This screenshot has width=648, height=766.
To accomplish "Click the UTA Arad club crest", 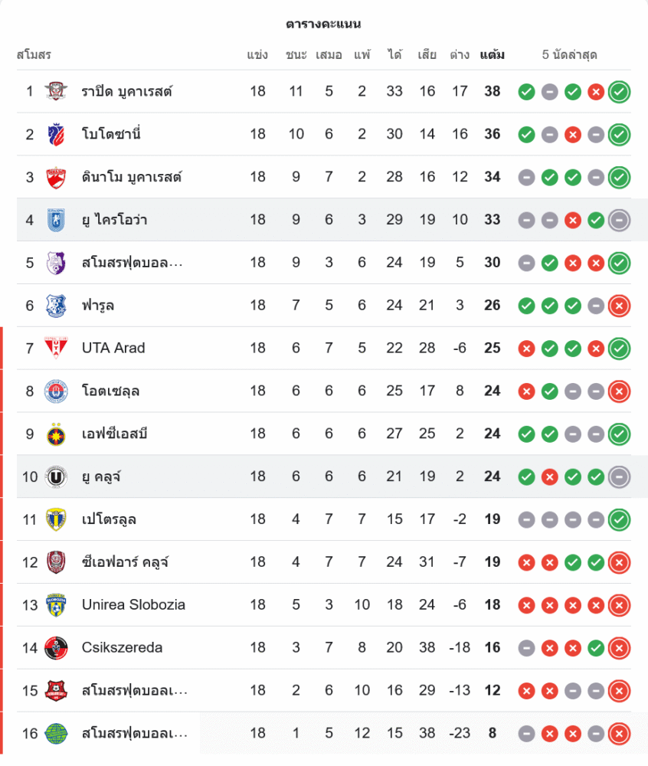I will click(55, 348).
